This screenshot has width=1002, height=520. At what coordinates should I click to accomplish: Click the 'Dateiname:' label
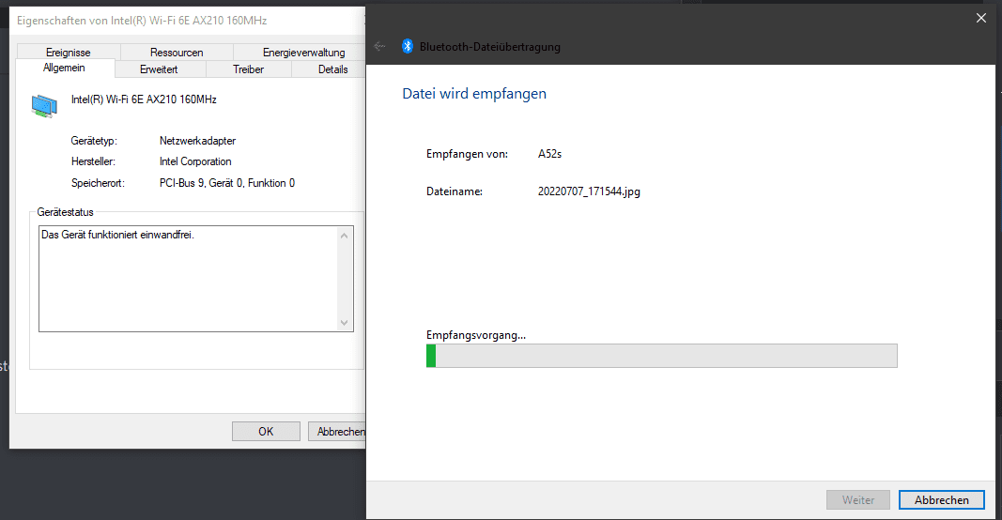(455, 191)
